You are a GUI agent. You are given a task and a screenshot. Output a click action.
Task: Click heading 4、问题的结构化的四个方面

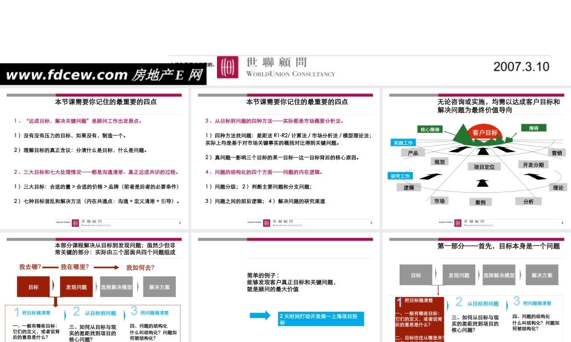click(x=264, y=172)
